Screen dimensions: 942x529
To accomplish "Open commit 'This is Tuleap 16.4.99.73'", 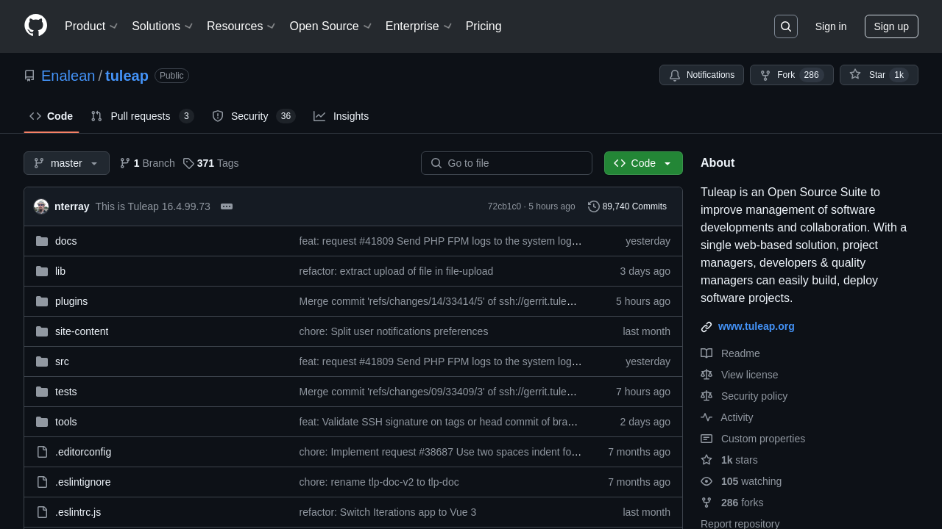I will pyautogui.click(x=153, y=206).
